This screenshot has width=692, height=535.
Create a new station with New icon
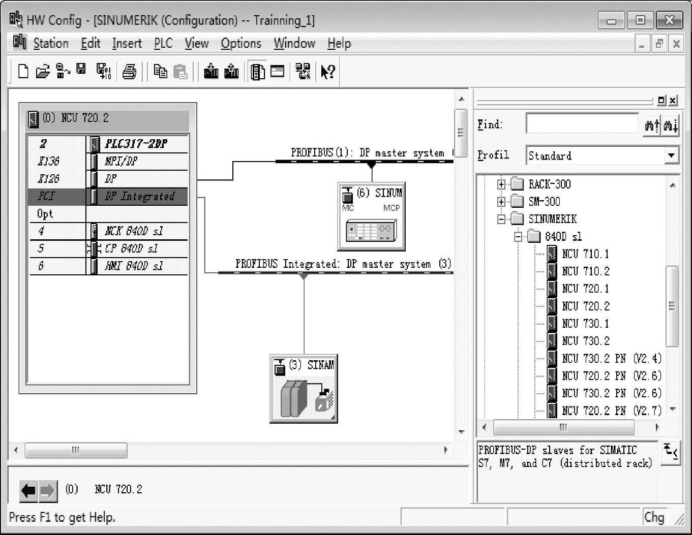point(23,72)
